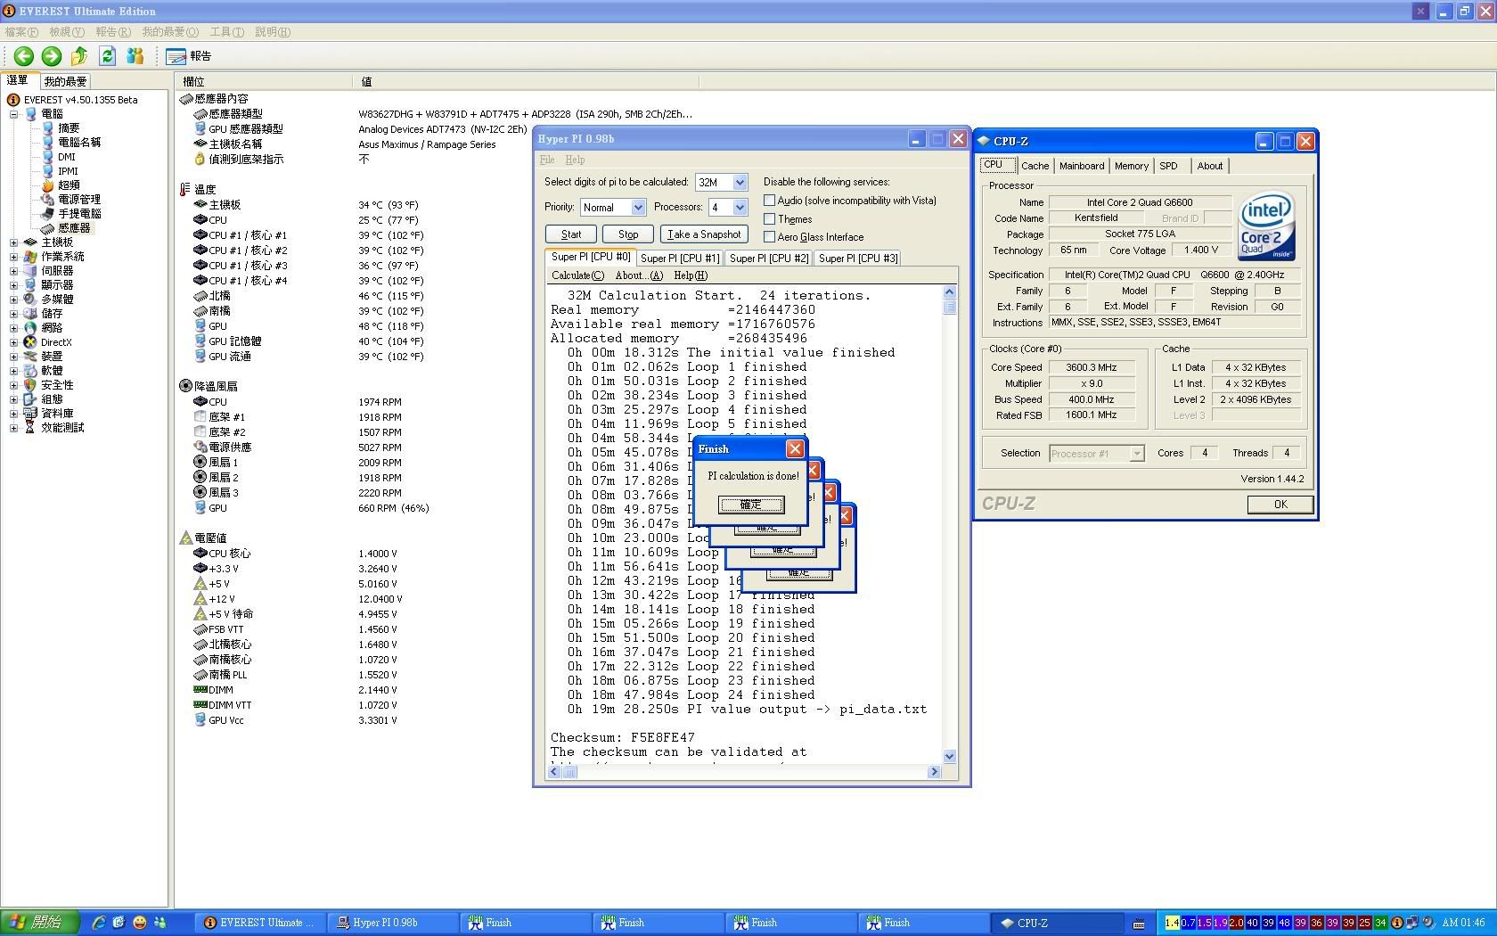Click the CPU-Z taskbar button
This screenshot has width=1497, height=936.
tap(1056, 923)
